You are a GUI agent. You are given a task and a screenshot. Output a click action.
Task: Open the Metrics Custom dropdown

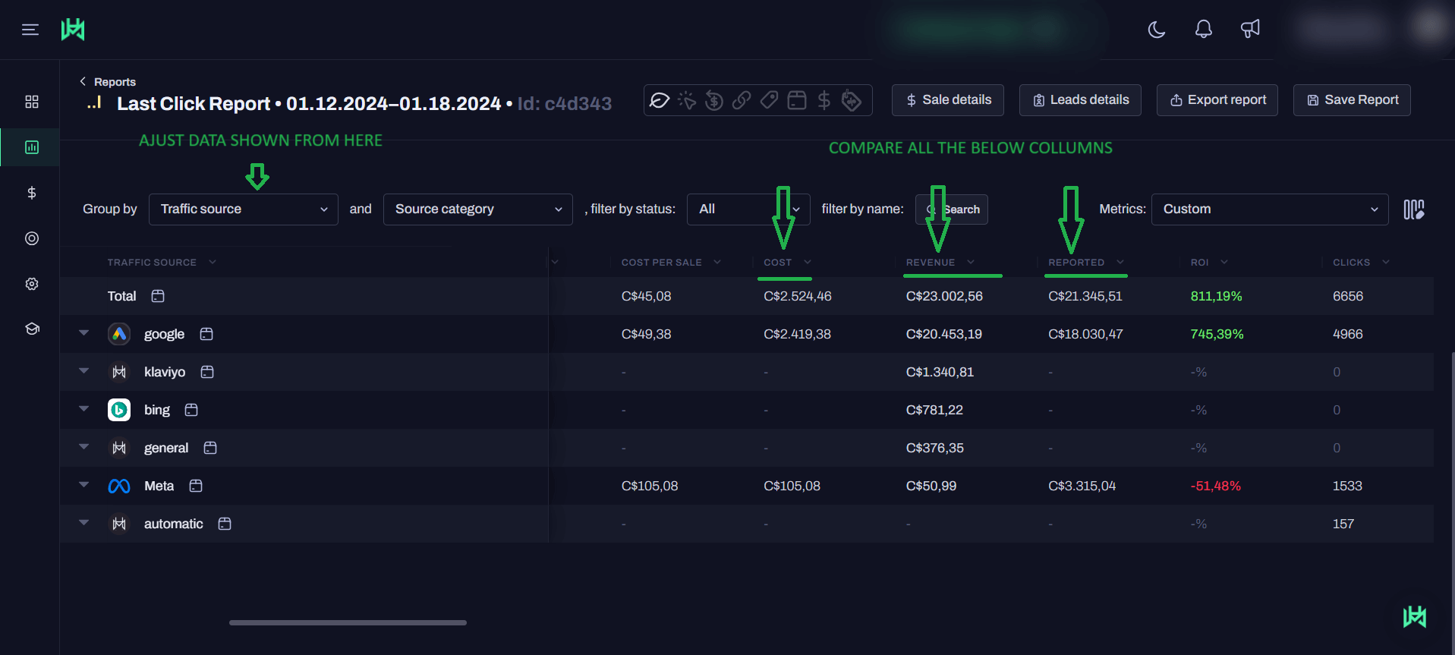tap(1269, 209)
